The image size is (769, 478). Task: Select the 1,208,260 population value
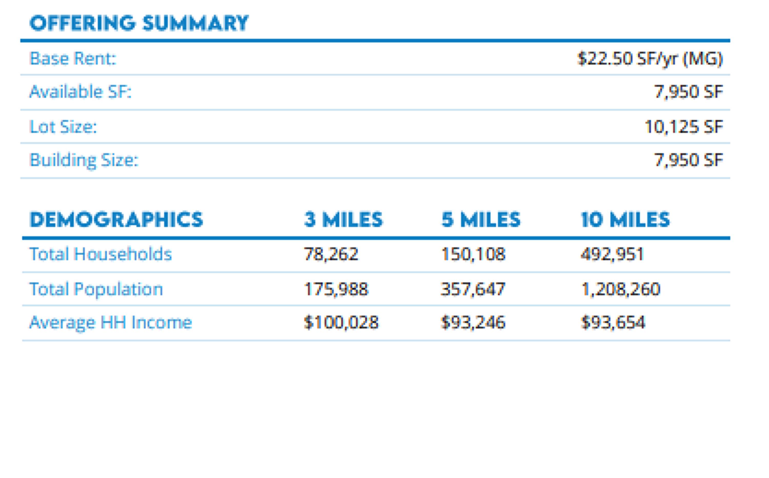(x=621, y=289)
